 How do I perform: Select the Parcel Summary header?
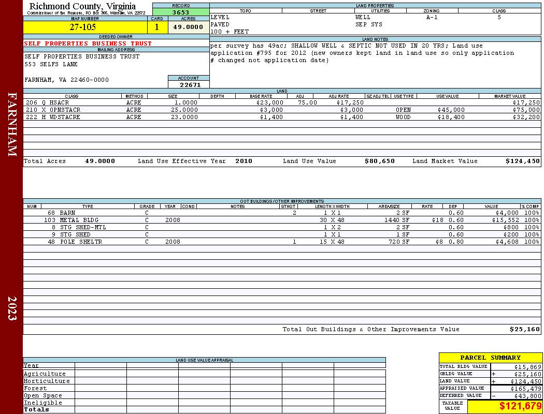click(x=490, y=358)
